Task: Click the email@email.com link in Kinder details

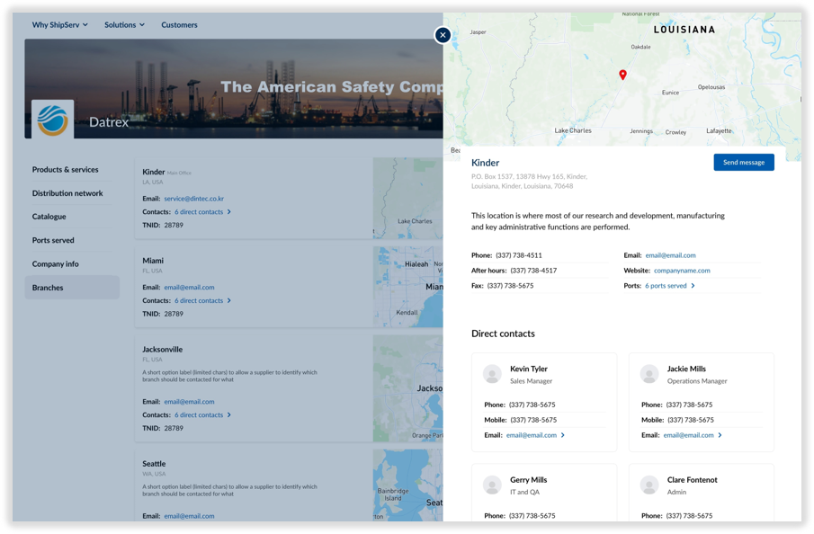Action: 671,255
